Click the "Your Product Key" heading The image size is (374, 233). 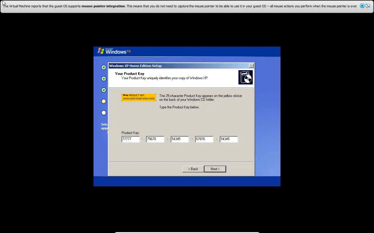pos(129,74)
